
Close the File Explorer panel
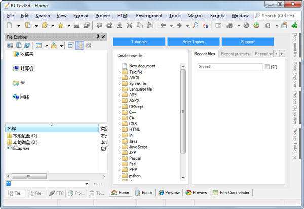coord(103,37)
